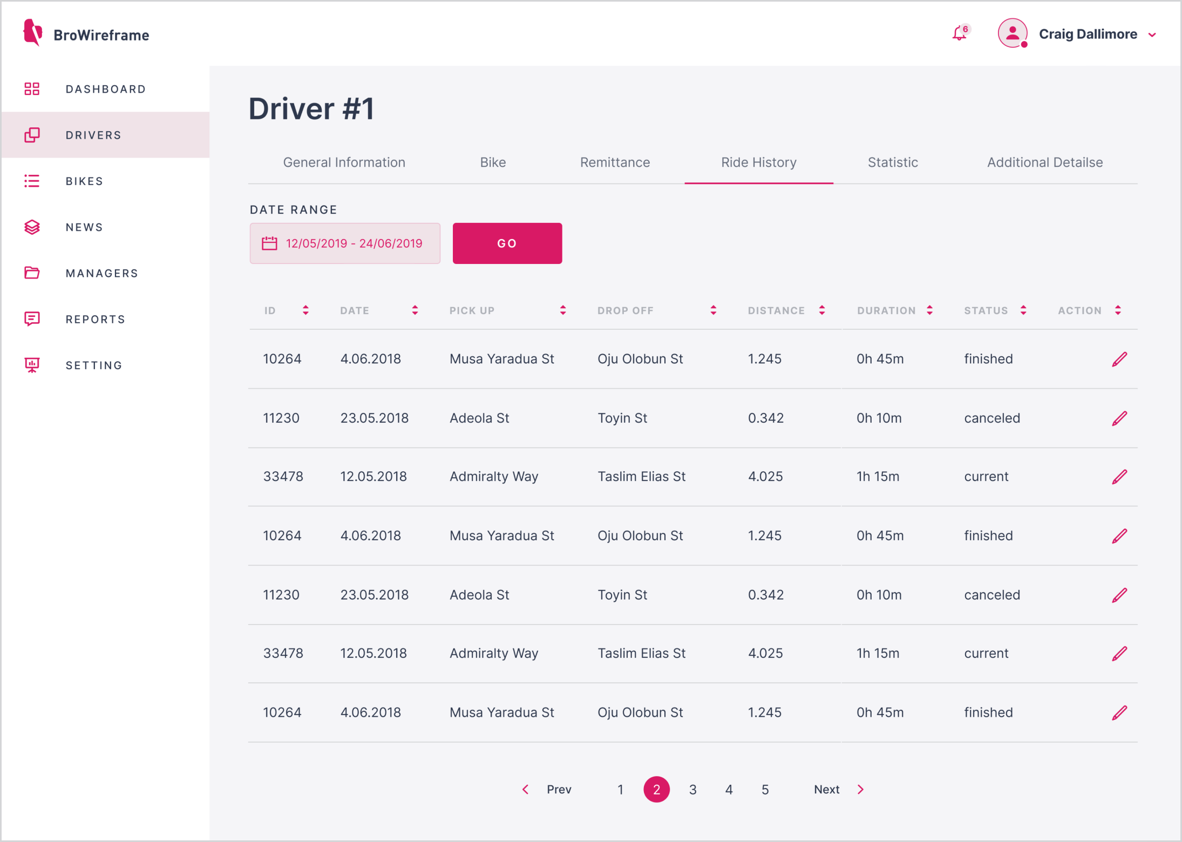The height and width of the screenshot is (842, 1182).
Task: Click the Managers folder icon
Action: 32,273
